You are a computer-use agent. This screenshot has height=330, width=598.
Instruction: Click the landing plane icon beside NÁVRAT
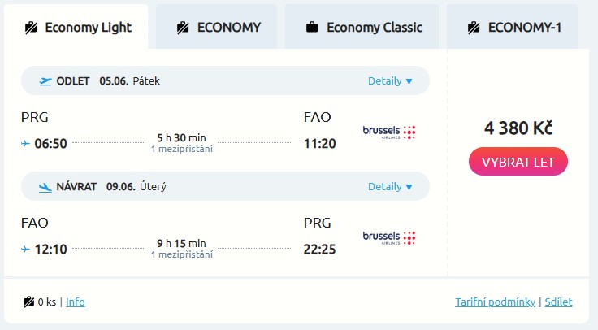coord(45,187)
